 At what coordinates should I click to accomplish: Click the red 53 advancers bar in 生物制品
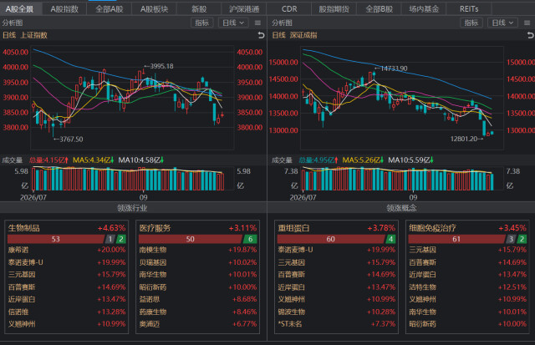pyautogui.click(x=56, y=239)
